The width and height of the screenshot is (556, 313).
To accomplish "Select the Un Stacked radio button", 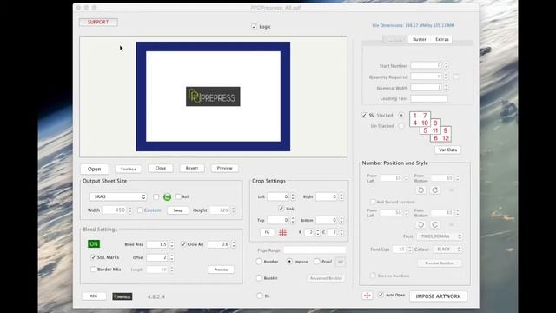I will click(401, 125).
